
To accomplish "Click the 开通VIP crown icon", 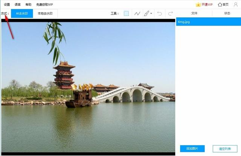I will coord(198,5).
